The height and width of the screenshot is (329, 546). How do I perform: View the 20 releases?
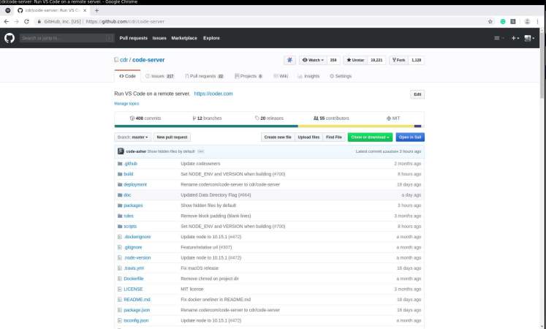click(x=269, y=118)
